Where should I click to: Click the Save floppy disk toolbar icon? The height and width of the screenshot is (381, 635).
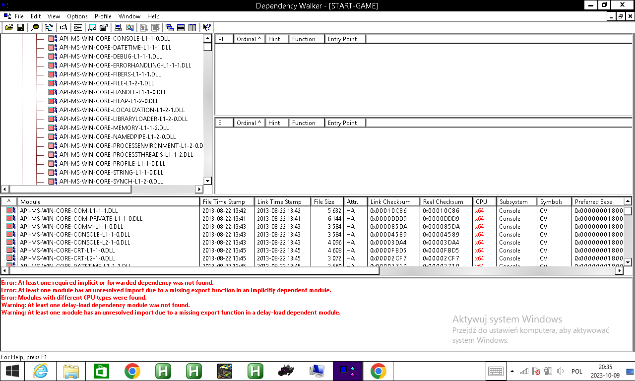(x=20, y=28)
